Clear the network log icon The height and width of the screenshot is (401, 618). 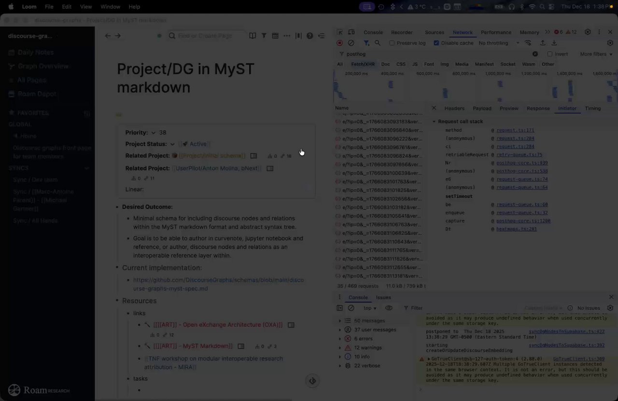[351, 43]
